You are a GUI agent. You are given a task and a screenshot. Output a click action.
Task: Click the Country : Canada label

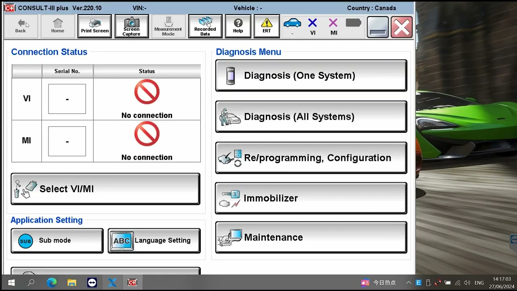(372, 8)
